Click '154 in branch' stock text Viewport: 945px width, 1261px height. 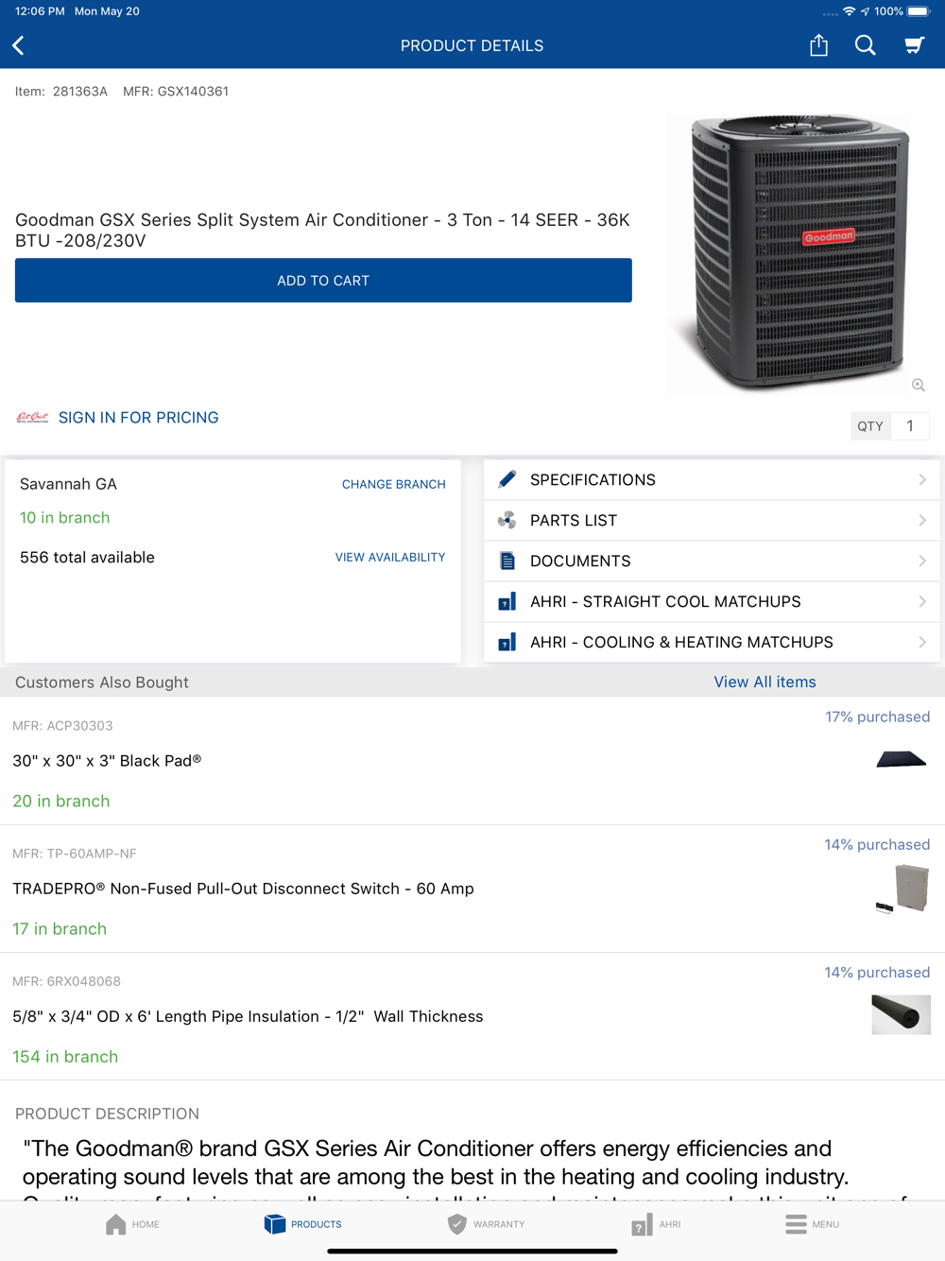coord(65,1056)
